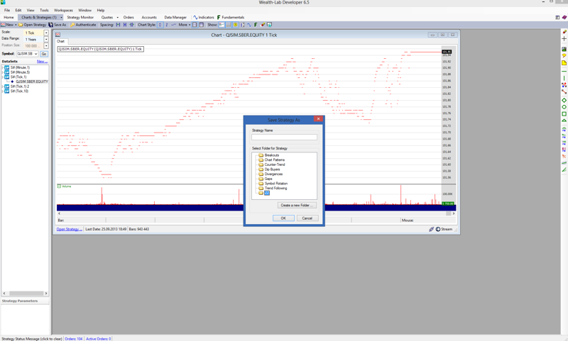This screenshot has width=568, height=341.
Task: Open the Scale dropdown
Action: click(46, 33)
